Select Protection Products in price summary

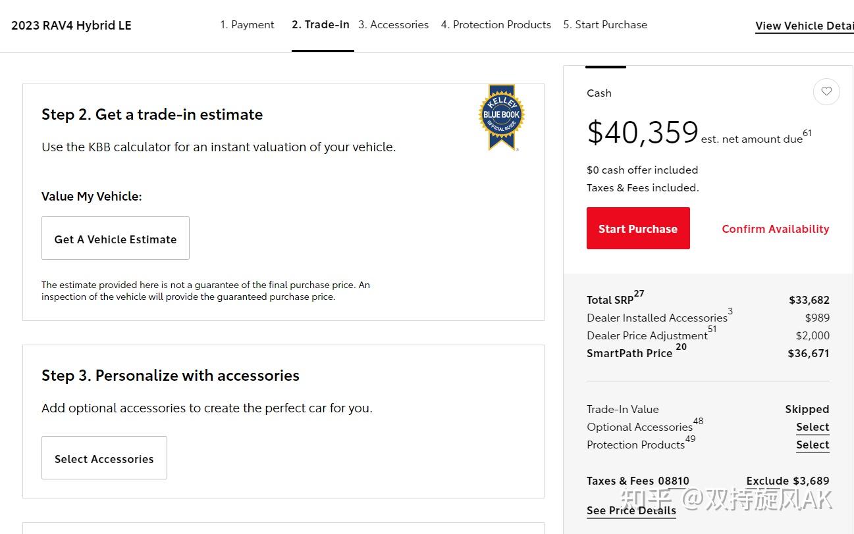813,445
